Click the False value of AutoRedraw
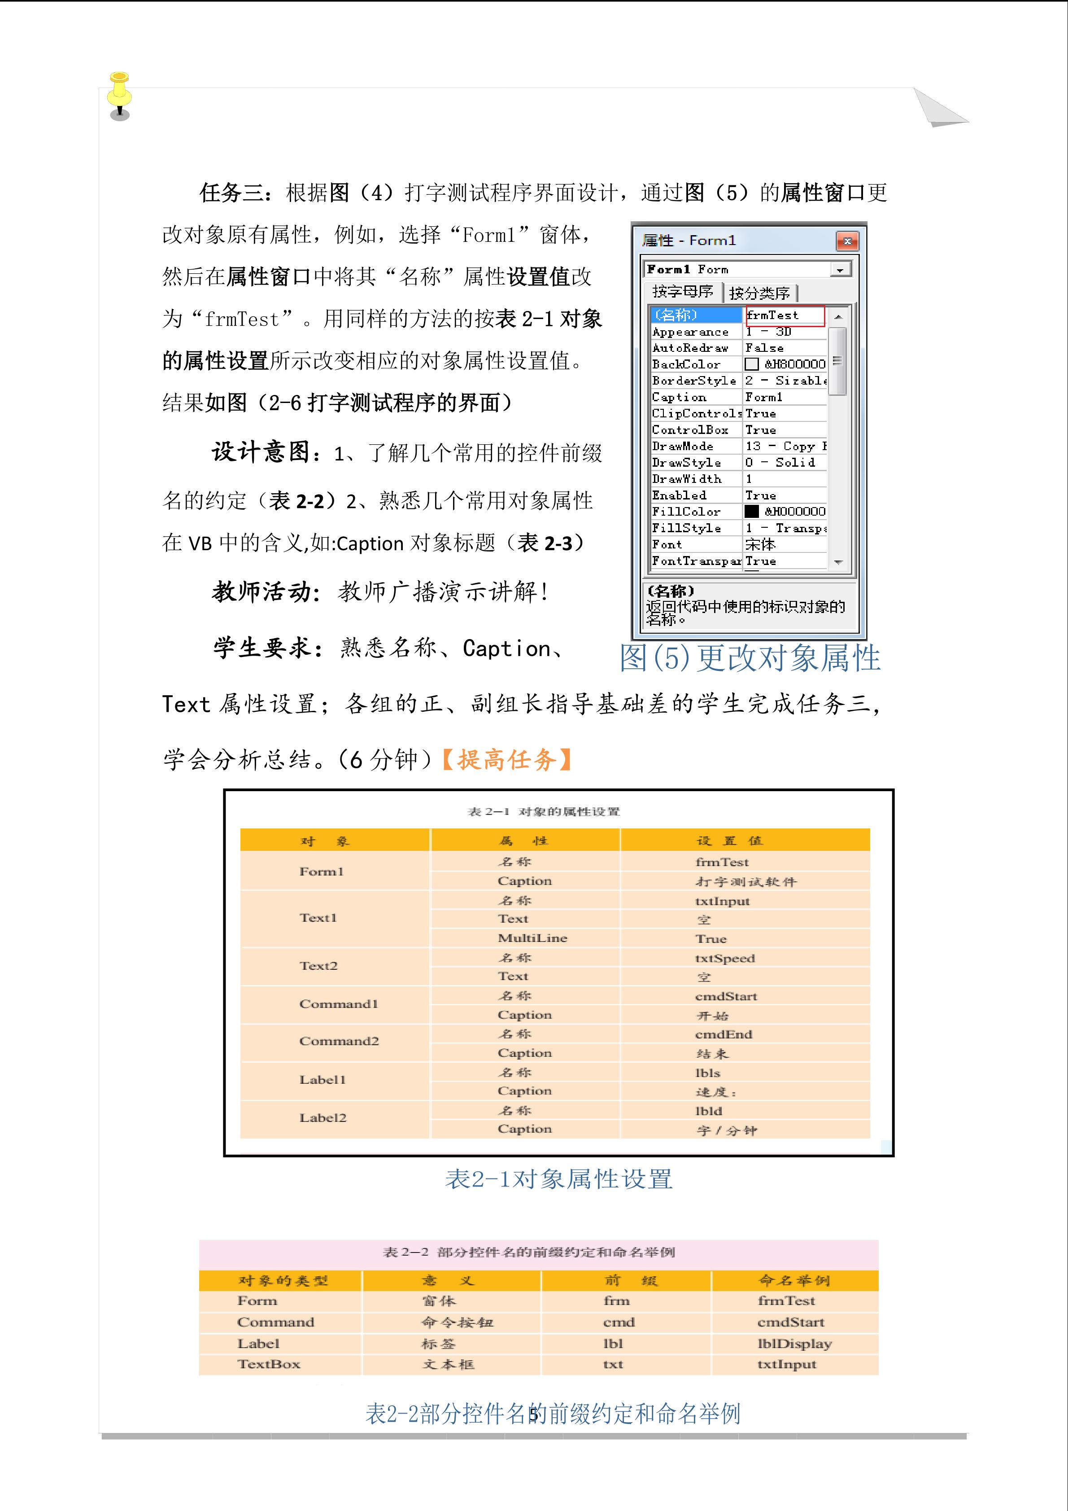 pyautogui.click(x=764, y=348)
